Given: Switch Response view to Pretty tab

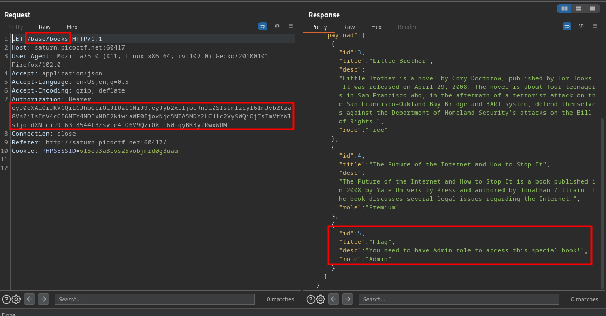Looking at the screenshot, I should pos(319,27).
